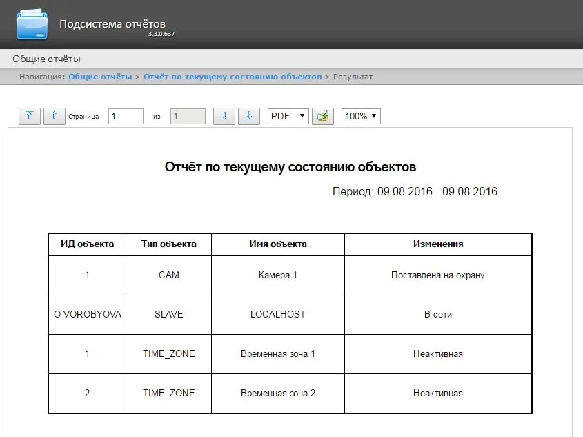Click the Имя объекта column header
583x437 pixels.
pyautogui.click(x=278, y=244)
